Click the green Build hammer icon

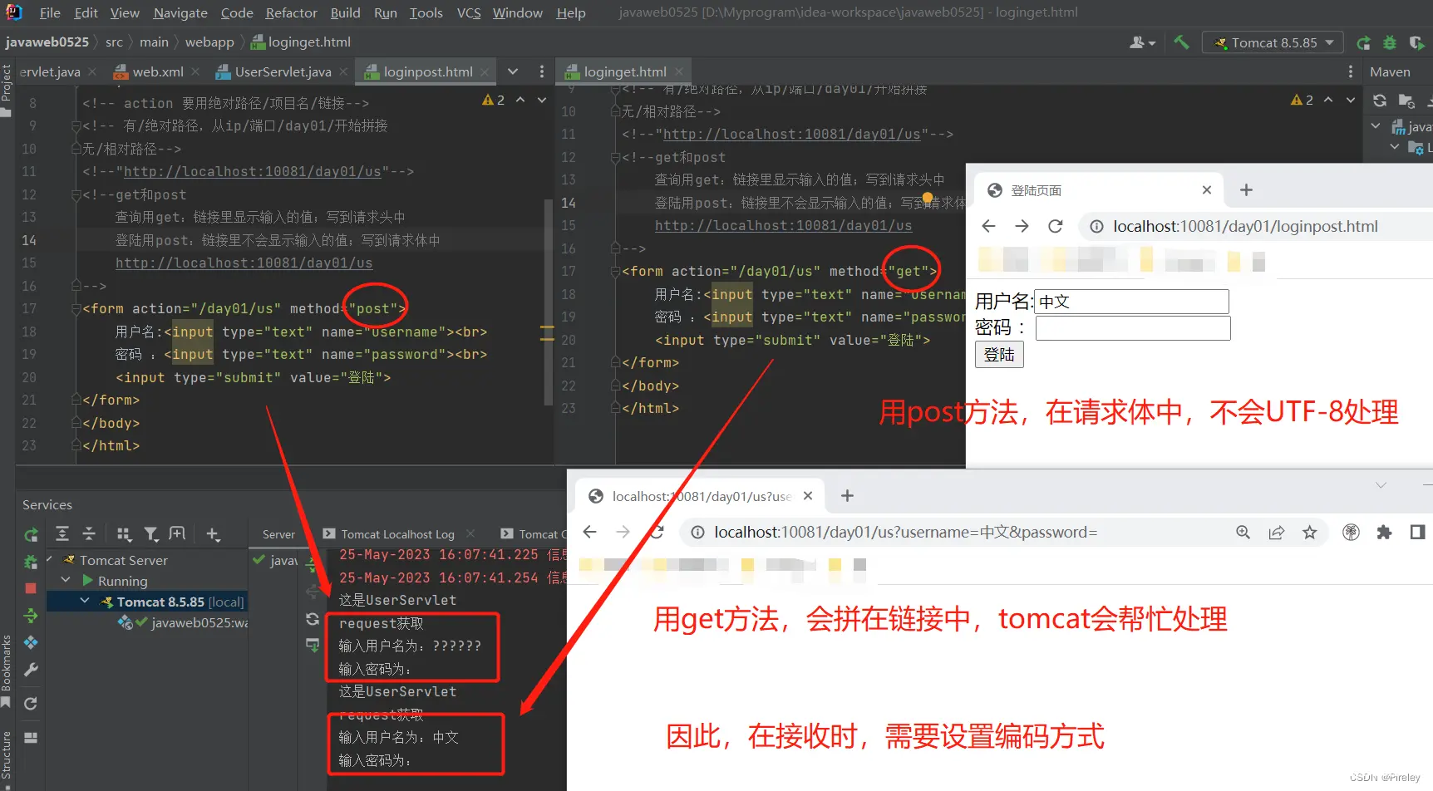pos(1181,42)
